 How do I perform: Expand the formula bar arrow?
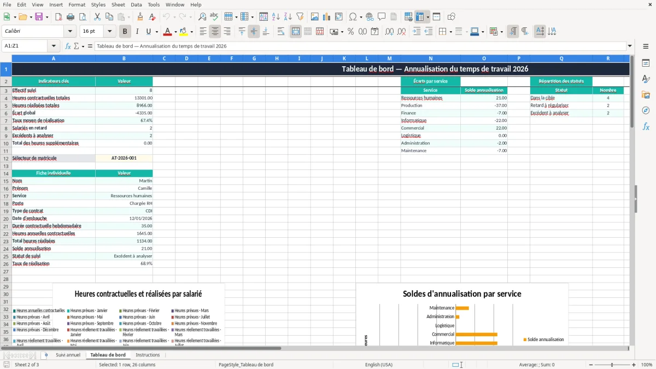click(x=630, y=46)
